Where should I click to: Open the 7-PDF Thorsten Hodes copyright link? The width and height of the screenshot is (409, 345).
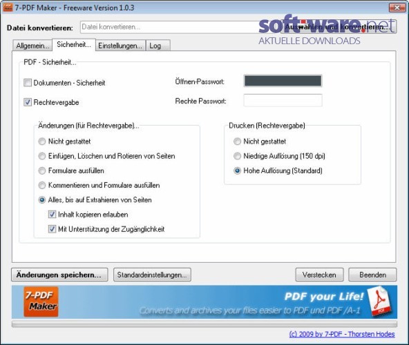tap(342, 334)
